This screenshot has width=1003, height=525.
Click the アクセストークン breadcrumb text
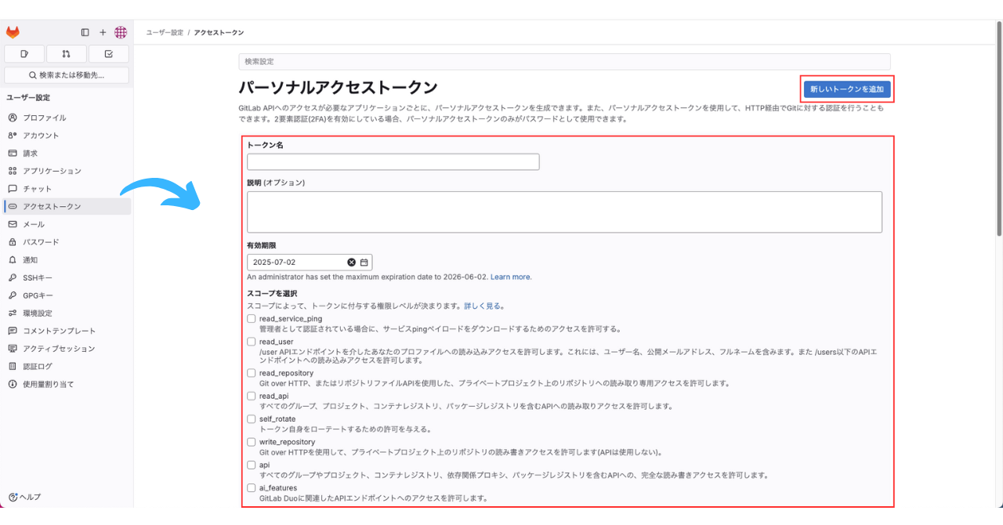coord(219,32)
